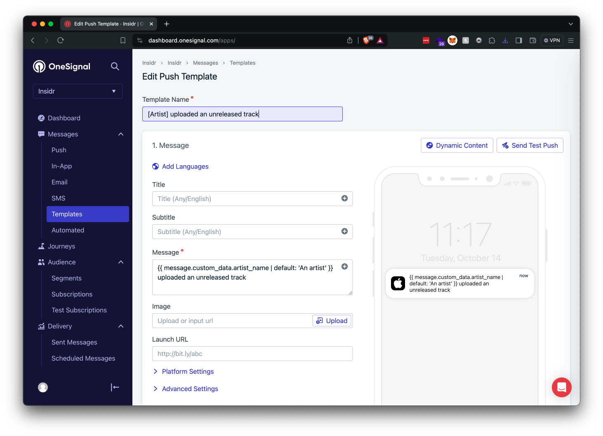Click the Upload button for the image
The height and width of the screenshot is (436, 603).
coord(332,321)
